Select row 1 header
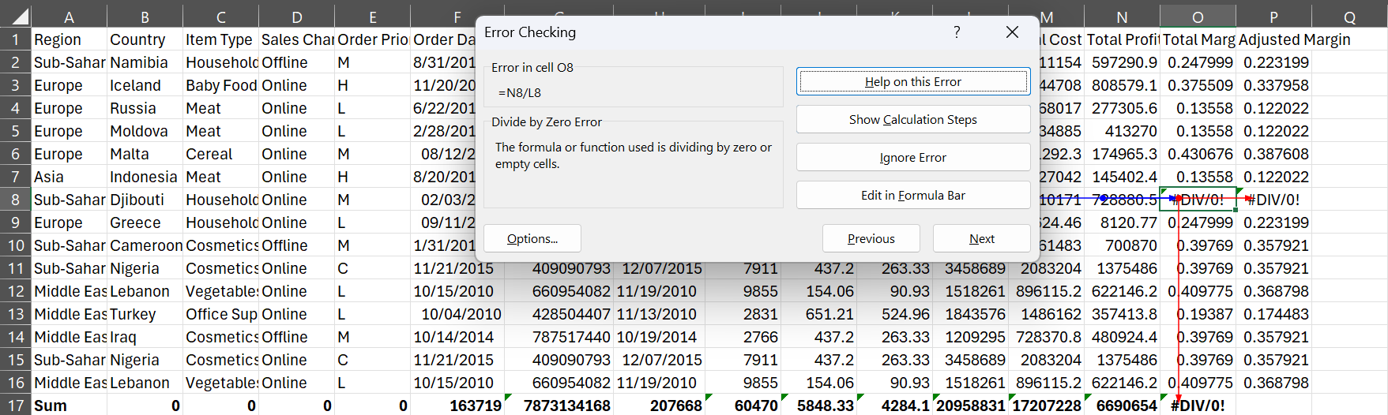 pyautogui.click(x=16, y=39)
